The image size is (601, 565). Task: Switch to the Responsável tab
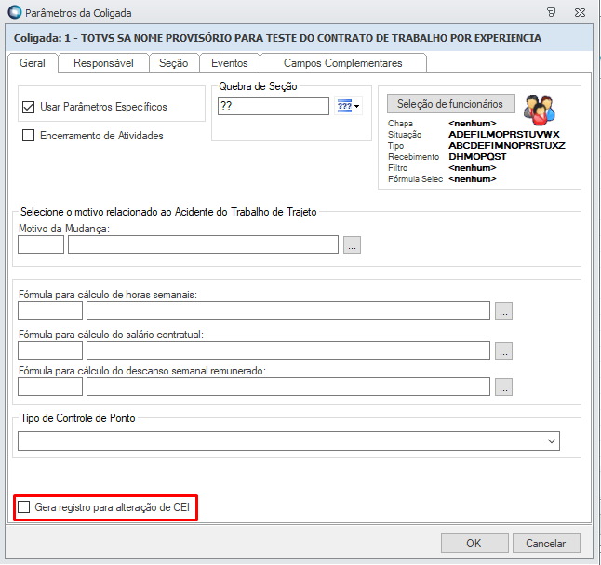click(x=103, y=63)
